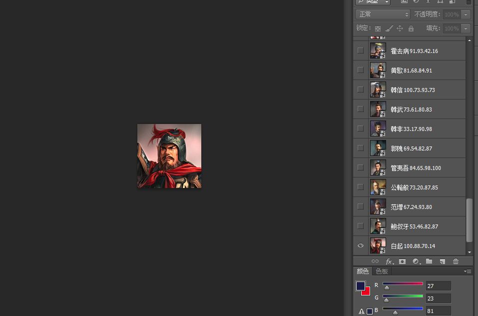This screenshot has width=478, height=316.
Task: Click the 公輸般 layer thumbnail
Action: [x=378, y=187]
